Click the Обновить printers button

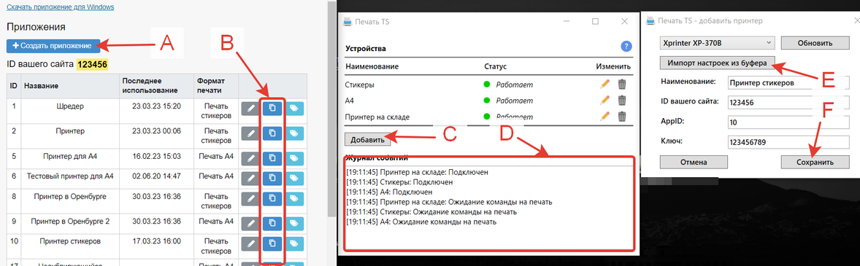(x=815, y=43)
